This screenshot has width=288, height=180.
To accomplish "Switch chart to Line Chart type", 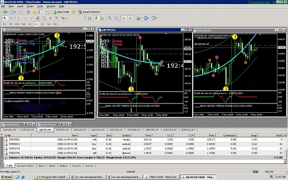I will click(x=102, y=18).
